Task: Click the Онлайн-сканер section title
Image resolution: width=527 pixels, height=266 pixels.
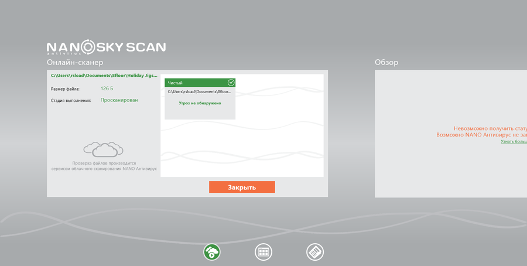Action: pyautogui.click(x=75, y=62)
